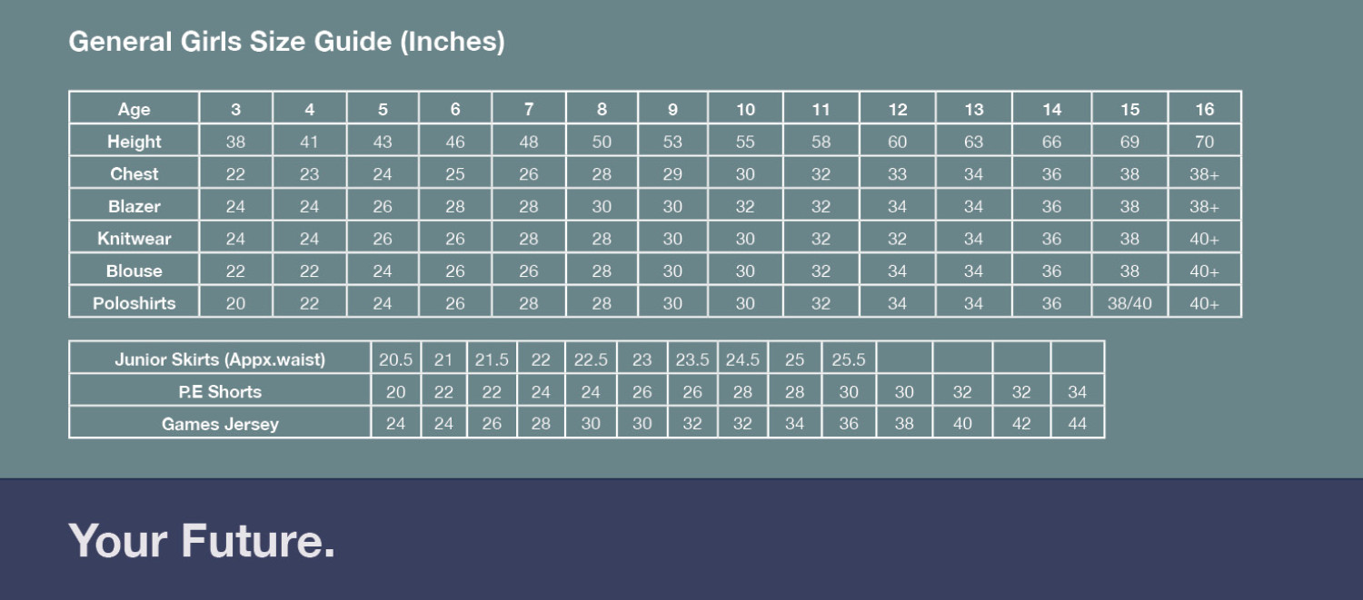1363x600 pixels.
Task: Select the Knitwear row label
Action: [134, 239]
